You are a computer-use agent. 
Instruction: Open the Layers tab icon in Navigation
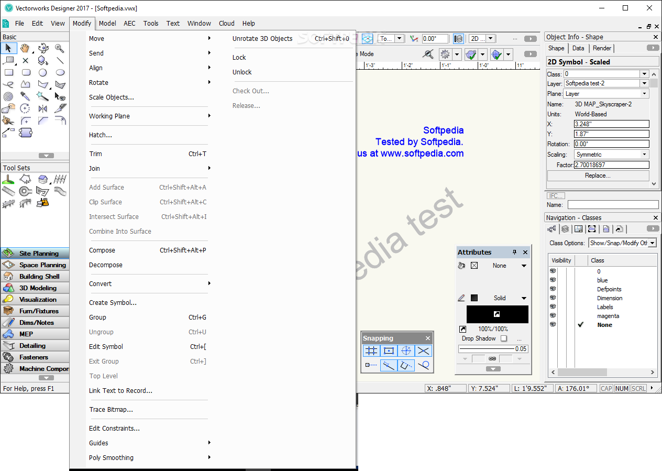[x=565, y=229]
